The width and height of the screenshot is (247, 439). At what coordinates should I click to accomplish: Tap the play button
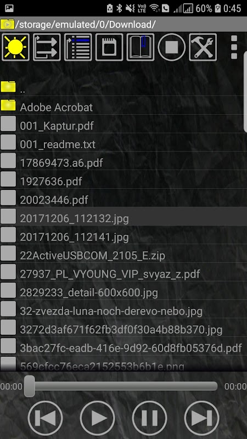[98, 418]
